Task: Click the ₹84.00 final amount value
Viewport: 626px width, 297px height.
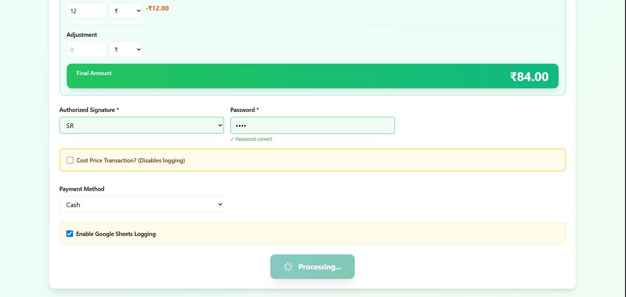Action: tap(529, 77)
